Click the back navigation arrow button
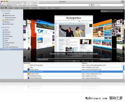 [x=3, y=5]
